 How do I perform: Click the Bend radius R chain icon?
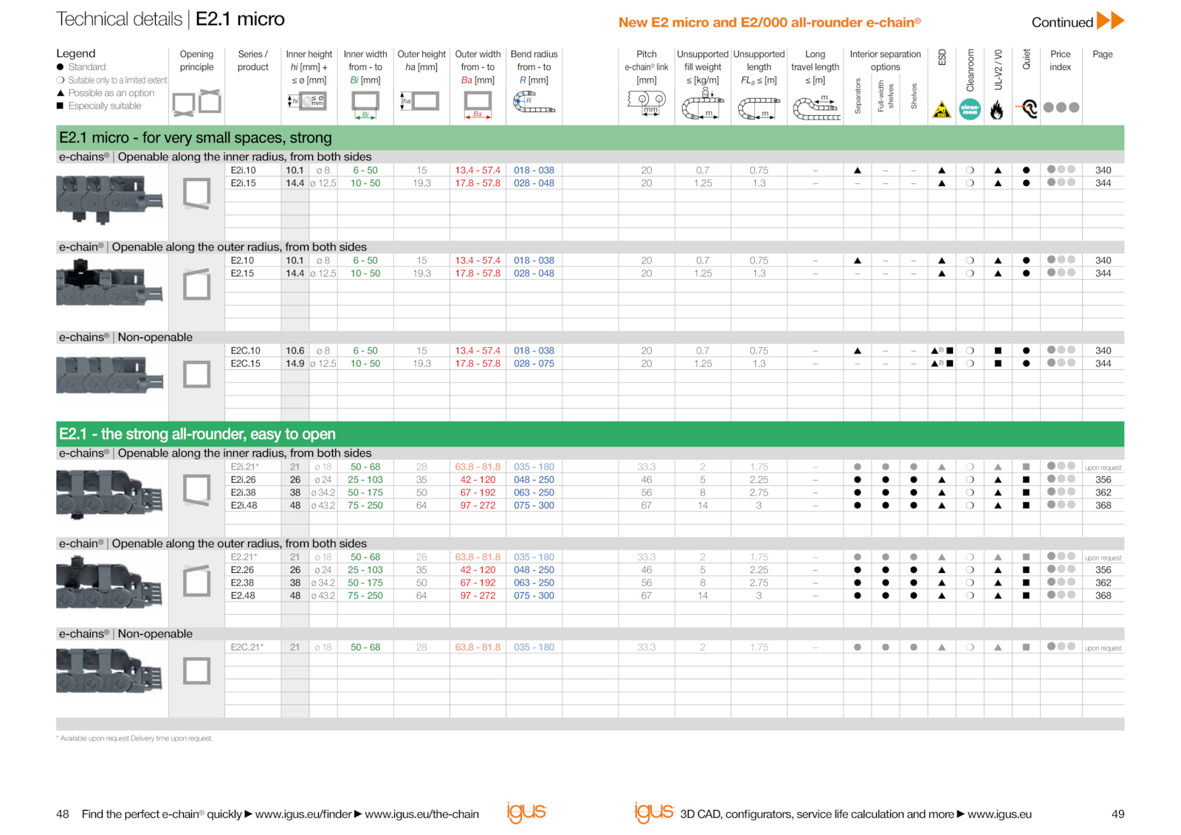[534, 103]
